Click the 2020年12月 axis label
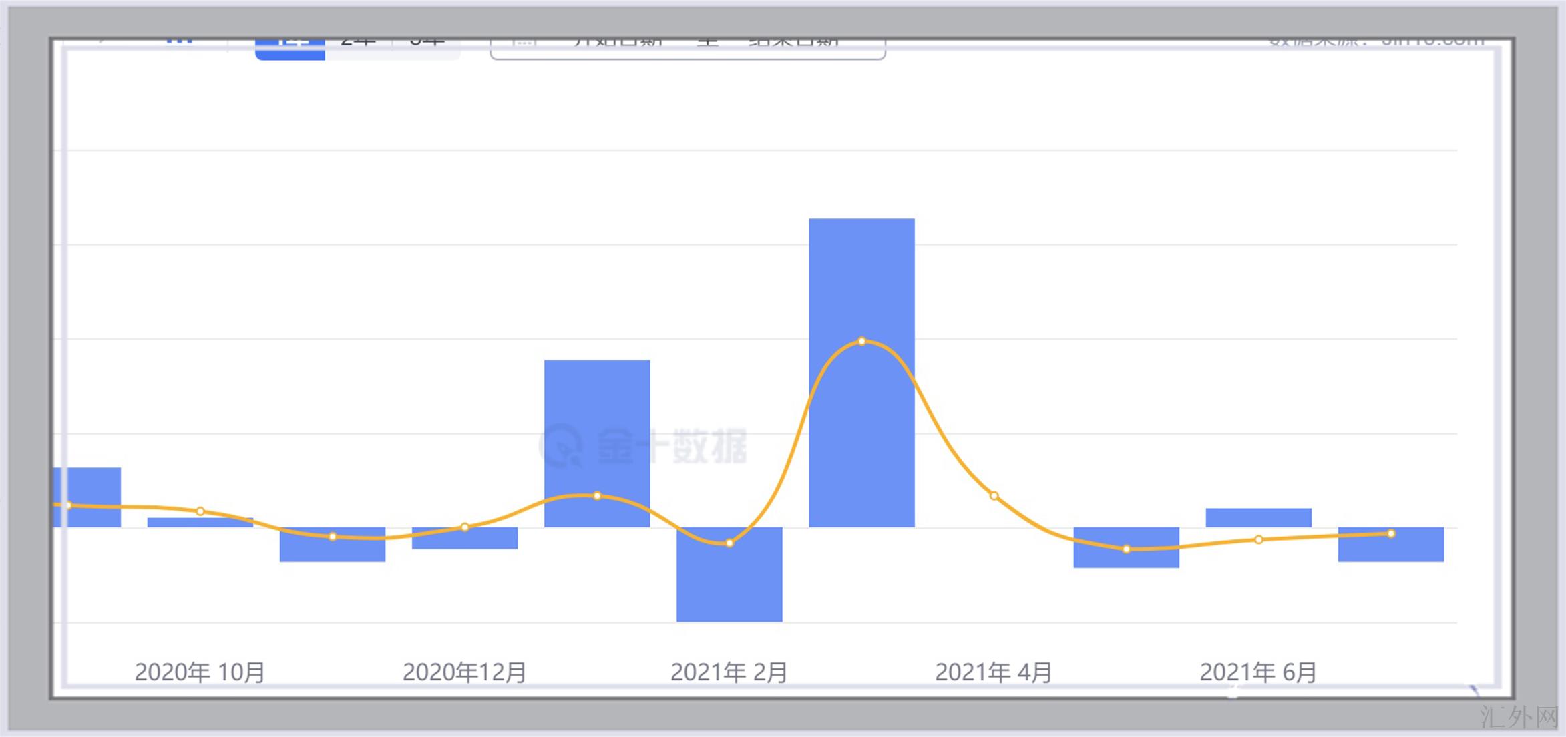Screen dimensions: 1566x737 (464, 672)
